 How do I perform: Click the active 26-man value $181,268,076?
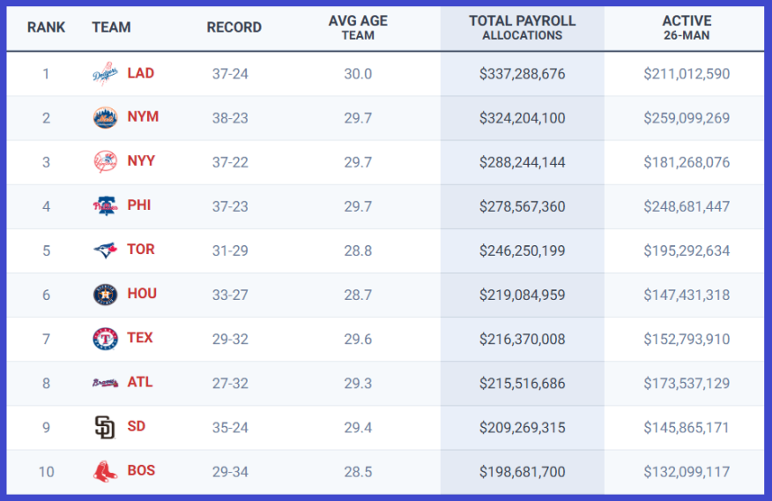tap(687, 162)
